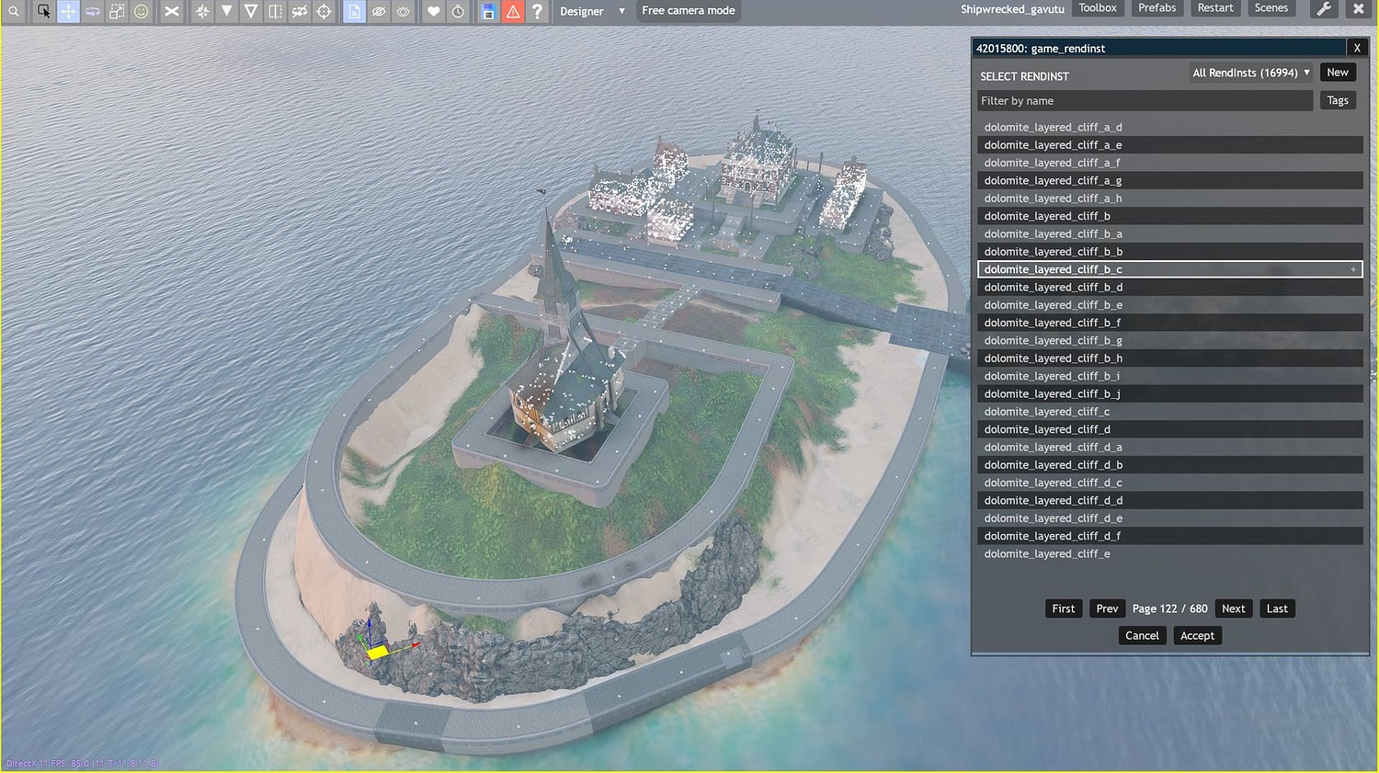
Task: Click the stopwatch timer icon
Action: 458,11
